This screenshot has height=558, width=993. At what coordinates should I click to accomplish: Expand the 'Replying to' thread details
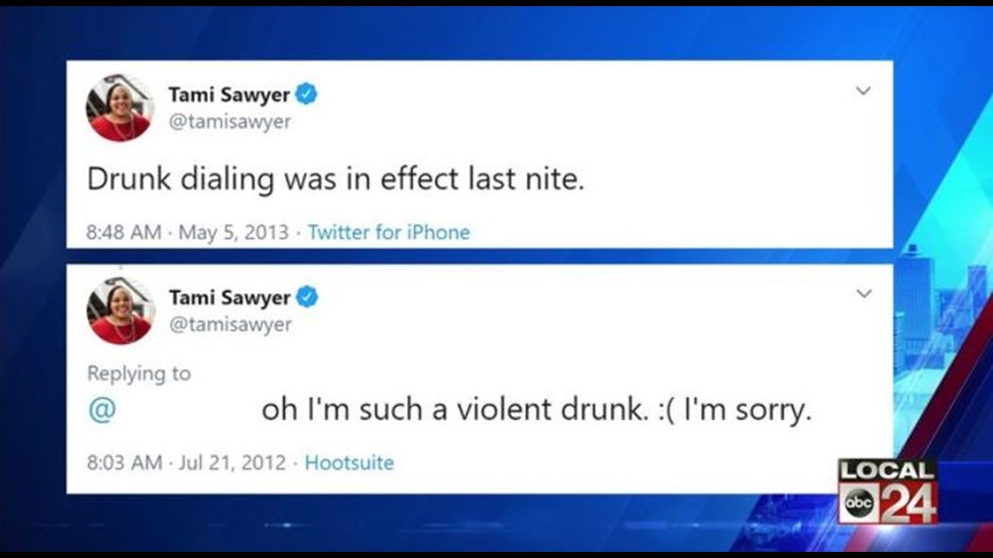[x=139, y=373]
